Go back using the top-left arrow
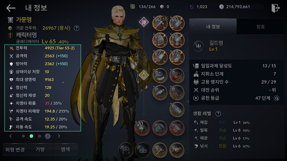Screen dimensions: 287x161 (11, 8)
